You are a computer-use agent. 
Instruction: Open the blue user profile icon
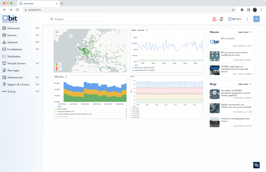pos(256,19)
